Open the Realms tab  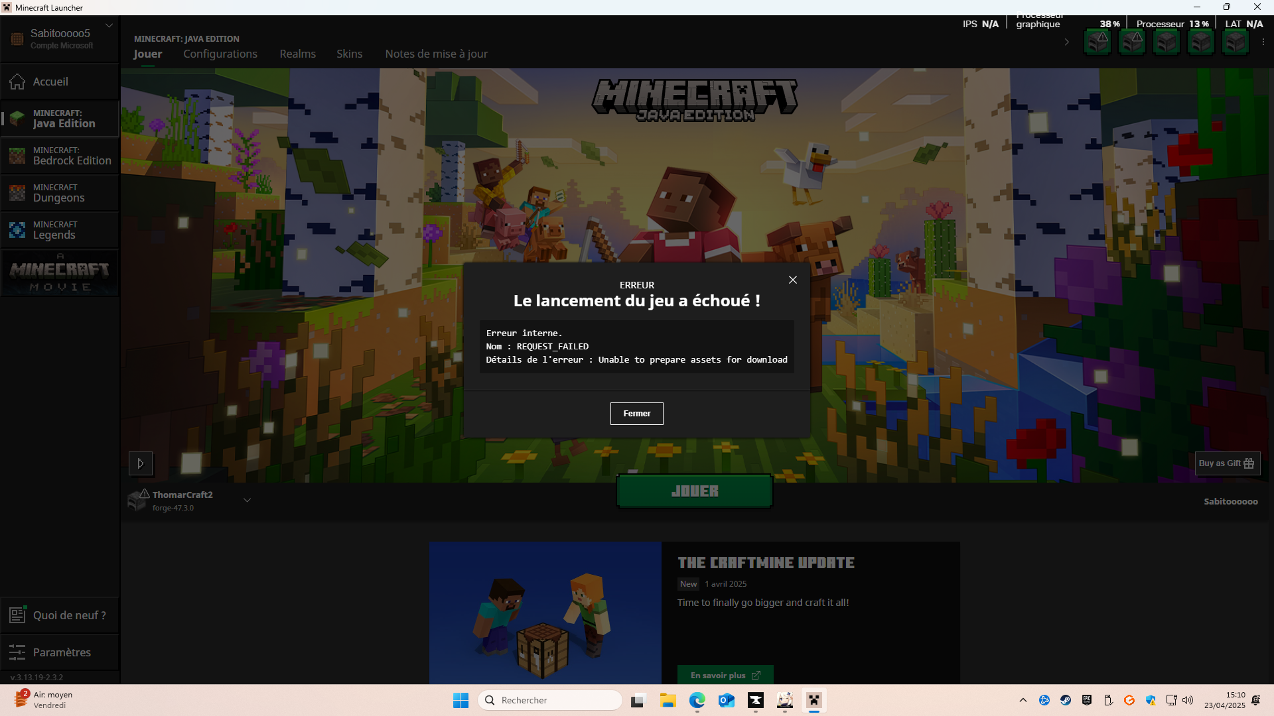(298, 54)
